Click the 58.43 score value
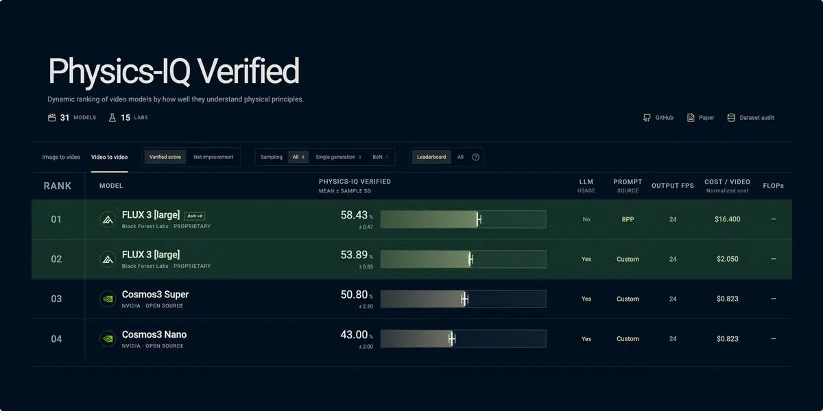823x411 pixels. pyautogui.click(x=354, y=215)
